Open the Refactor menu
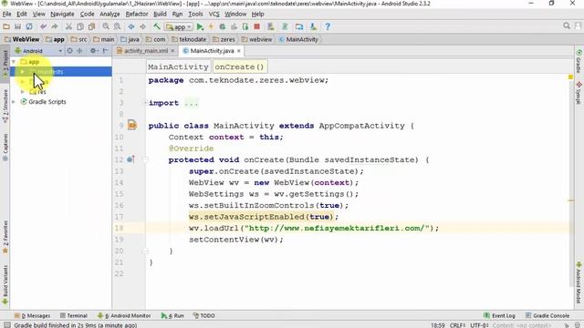The height and width of the screenshot is (328, 584). click(137, 14)
